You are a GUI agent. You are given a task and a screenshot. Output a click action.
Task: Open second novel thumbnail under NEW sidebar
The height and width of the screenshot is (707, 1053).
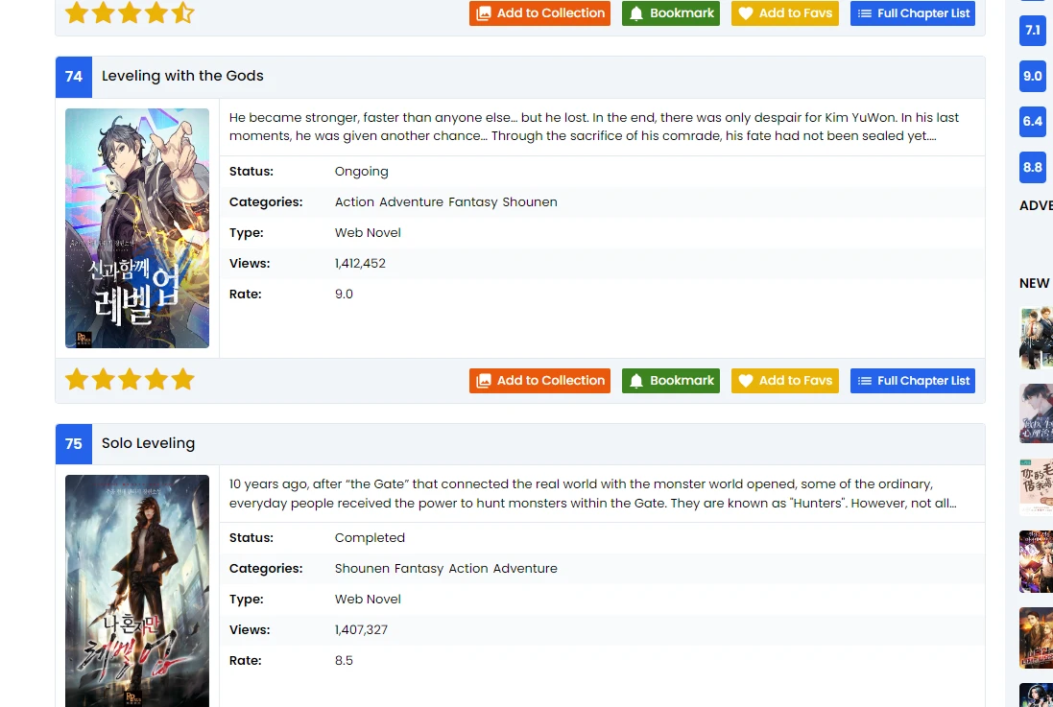pyautogui.click(x=1037, y=412)
